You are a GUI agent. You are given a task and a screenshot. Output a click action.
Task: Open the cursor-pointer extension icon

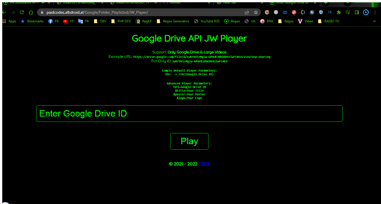[x=312, y=12]
